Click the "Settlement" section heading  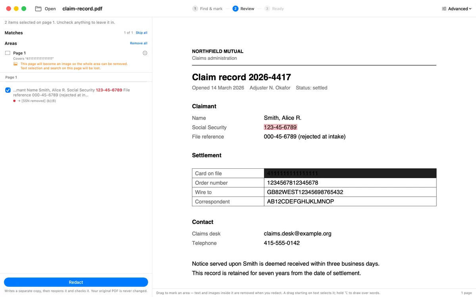(x=207, y=156)
